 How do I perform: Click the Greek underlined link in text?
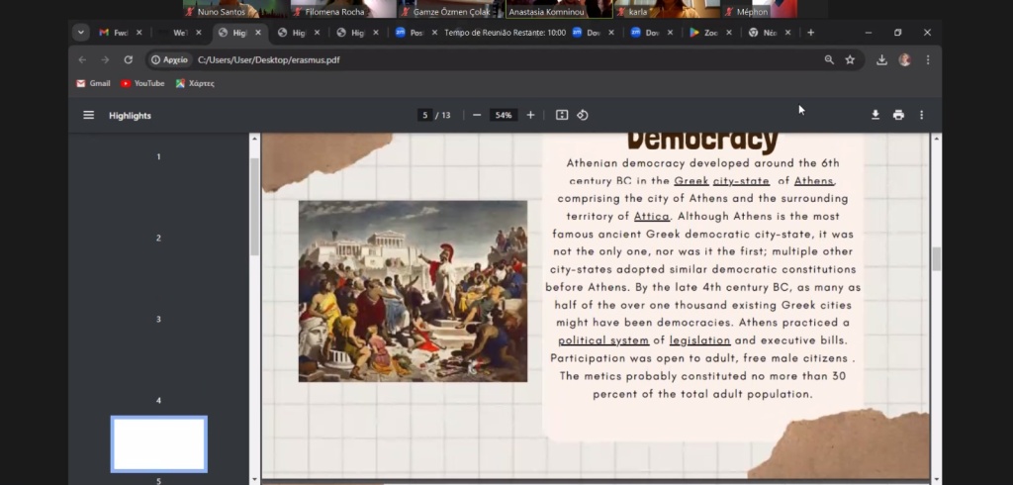691,181
